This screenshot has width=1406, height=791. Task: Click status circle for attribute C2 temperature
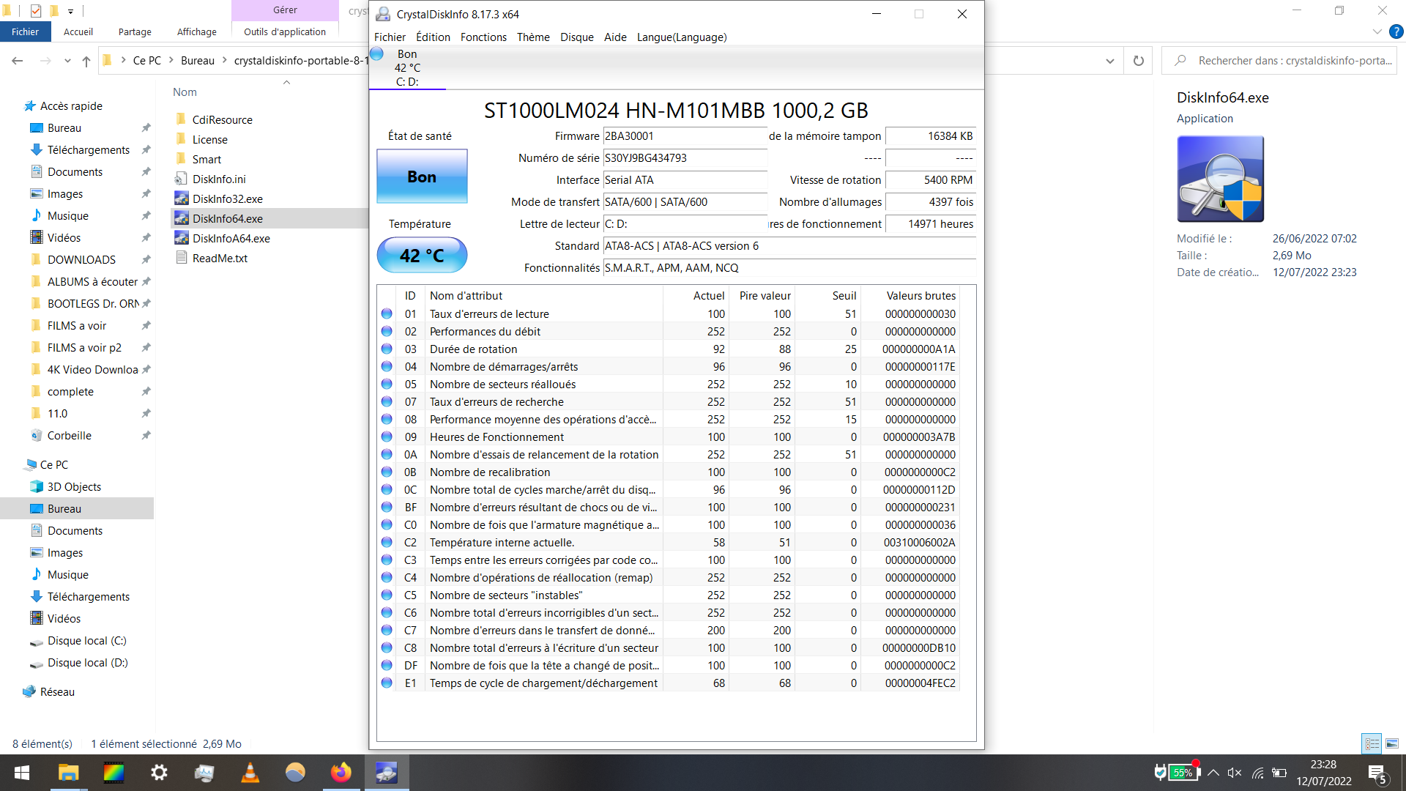(x=387, y=542)
